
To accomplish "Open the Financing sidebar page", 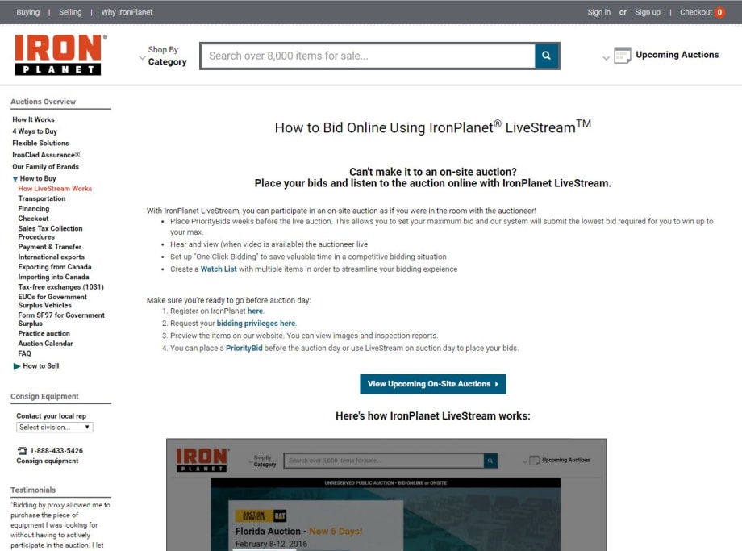I will pyautogui.click(x=33, y=208).
